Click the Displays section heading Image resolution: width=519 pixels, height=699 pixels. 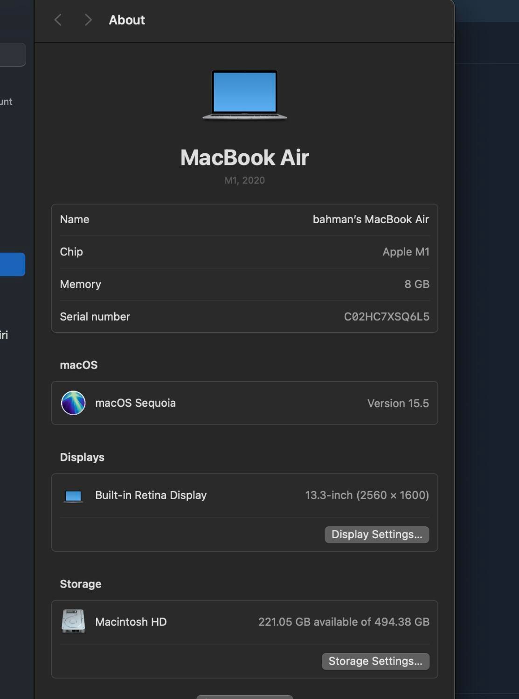[x=82, y=458]
